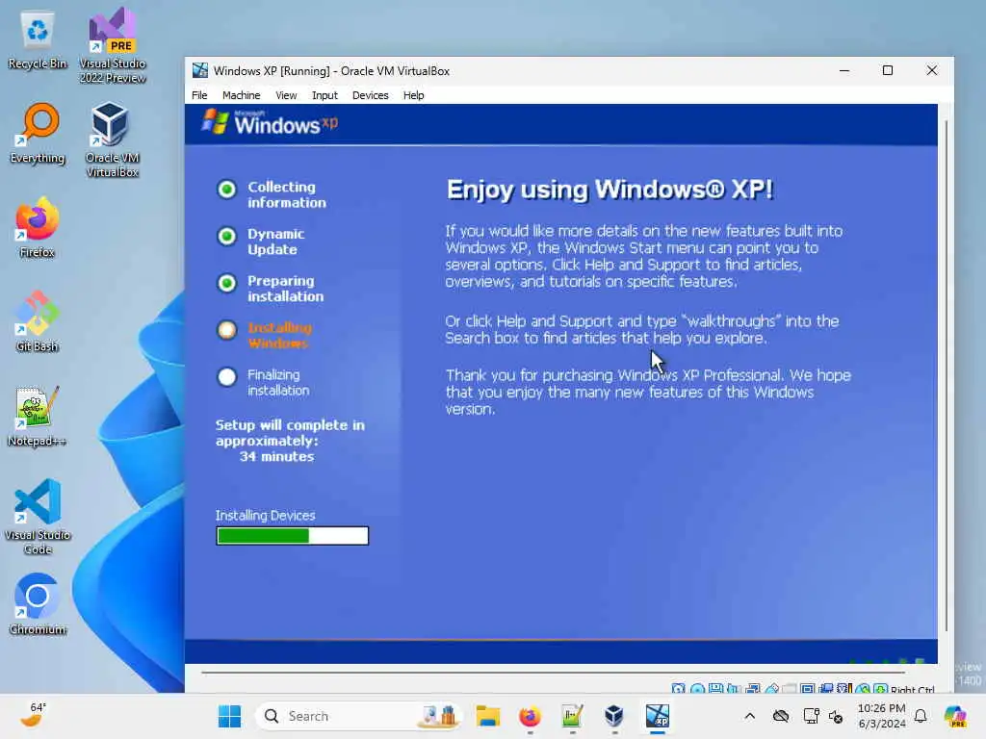Click the VirtualBox optical disk status icon
Image resolution: width=986 pixels, height=739 pixels.
coord(697,689)
